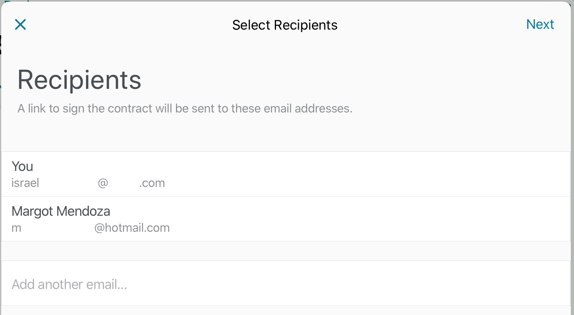The height and width of the screenshot is (315, 574).
Task: Click blank area right of email placeholder
Action: [x=360, y=284]
